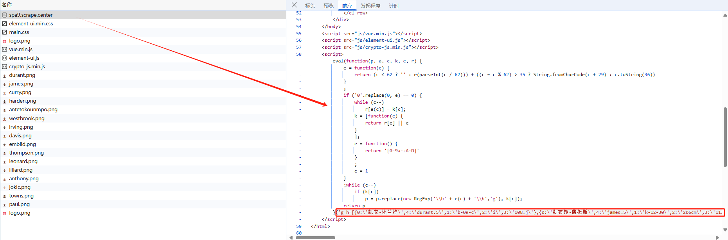Click the return '[0-9a-zA-D]' line

point(392,151)
